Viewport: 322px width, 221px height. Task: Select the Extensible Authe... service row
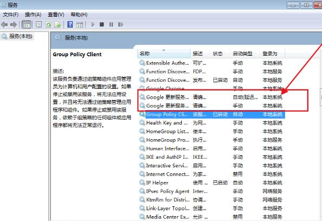(211, 63)
